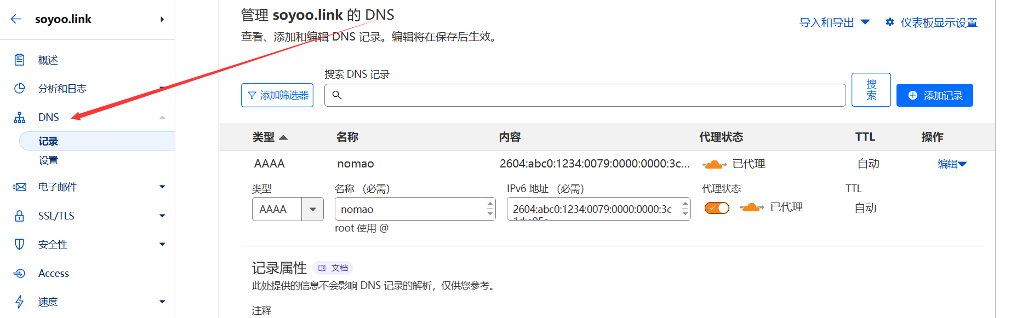Click the 电子邮件 envelope icon

[20, 187]
